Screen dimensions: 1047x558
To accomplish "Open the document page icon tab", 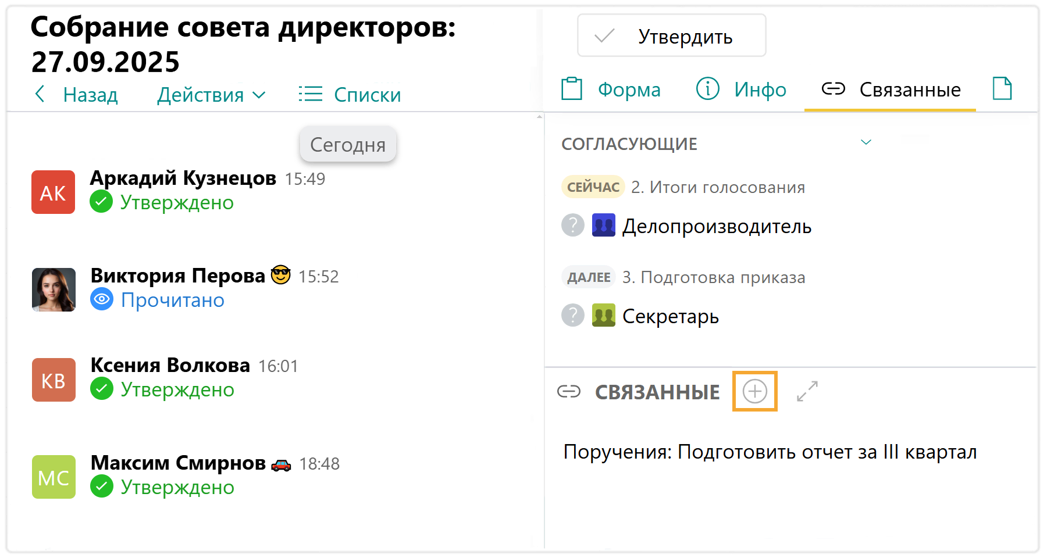I will click(1002, 89).
